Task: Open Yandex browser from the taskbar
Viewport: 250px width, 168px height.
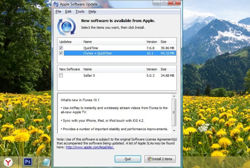Action: click(x=8, y=162)
